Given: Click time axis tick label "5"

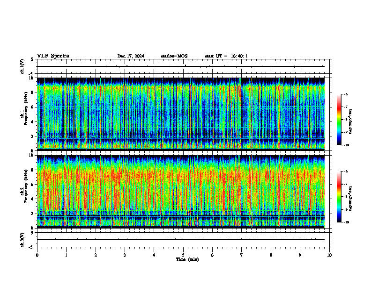Looking at the screenshot, I should [x=183, y=255].
